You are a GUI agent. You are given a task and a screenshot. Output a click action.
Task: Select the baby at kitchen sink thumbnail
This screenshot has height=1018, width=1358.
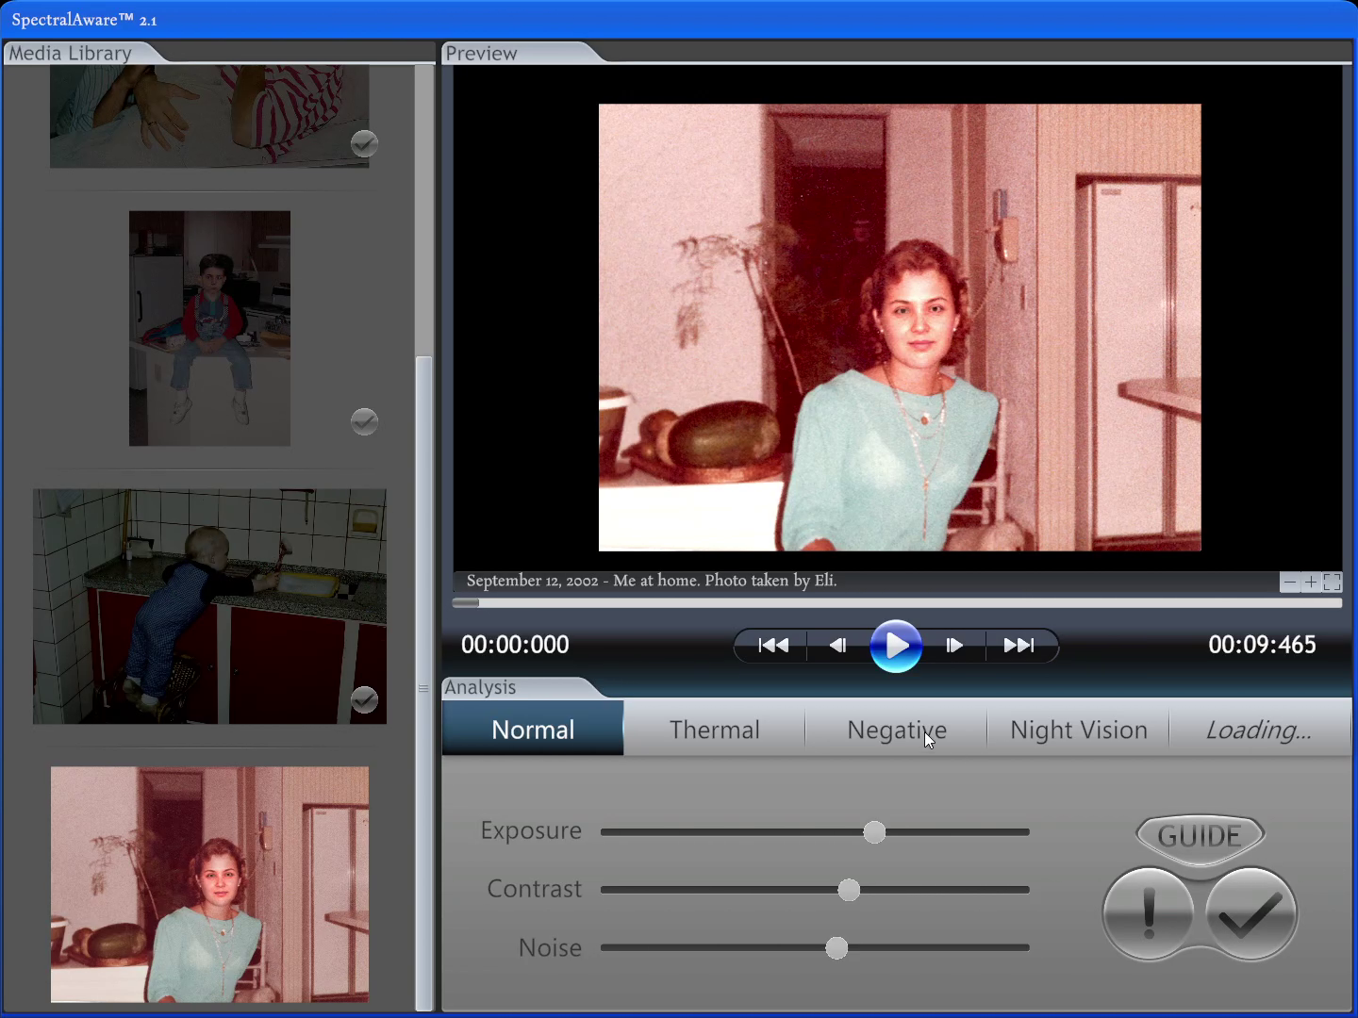(209, 606)
